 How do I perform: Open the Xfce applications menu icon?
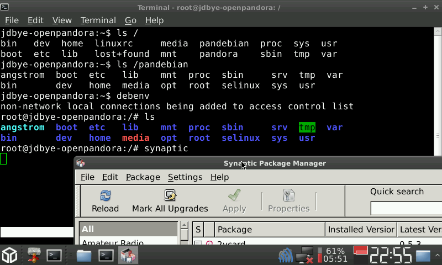tap(10, 255)
